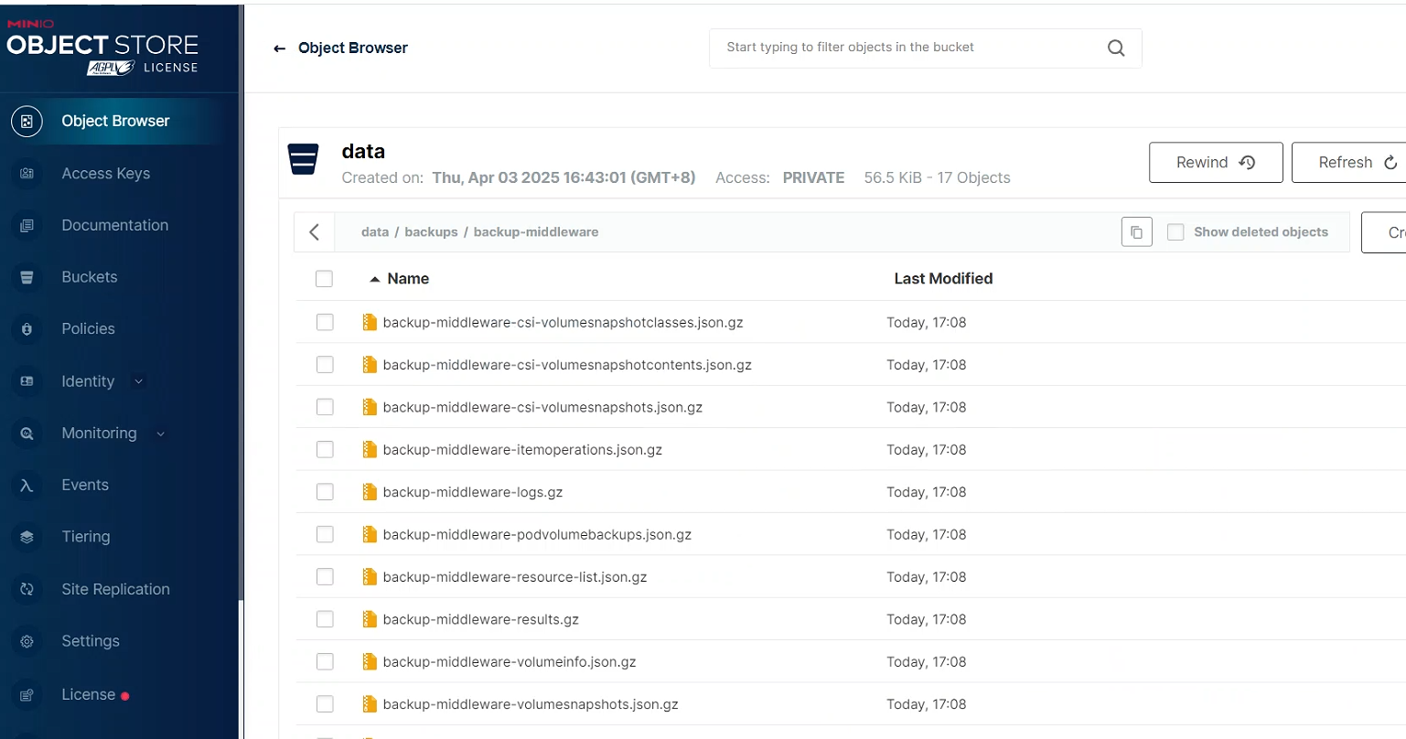Click the Events lambda icon
The width and height of the screenshot is (1406, 739).
coord(27,486)
